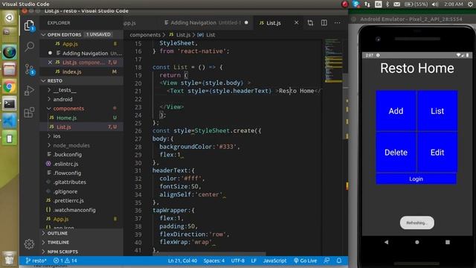Open the notifications bell in status bar
Screen dimensions: 476x268
[339, 261]
